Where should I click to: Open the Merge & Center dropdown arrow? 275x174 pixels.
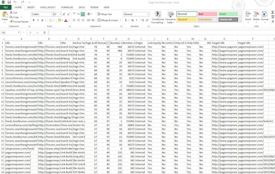click(120, 20)
